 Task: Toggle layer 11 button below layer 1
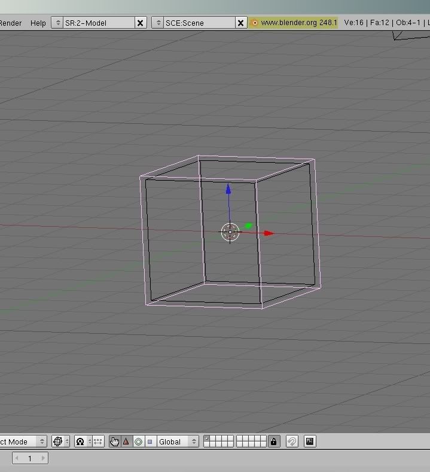coord(207,444)
